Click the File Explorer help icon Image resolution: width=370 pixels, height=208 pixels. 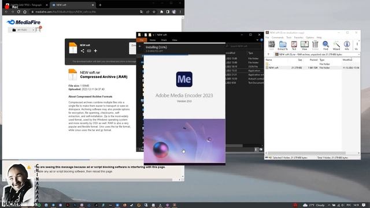(x=261, y=40)
